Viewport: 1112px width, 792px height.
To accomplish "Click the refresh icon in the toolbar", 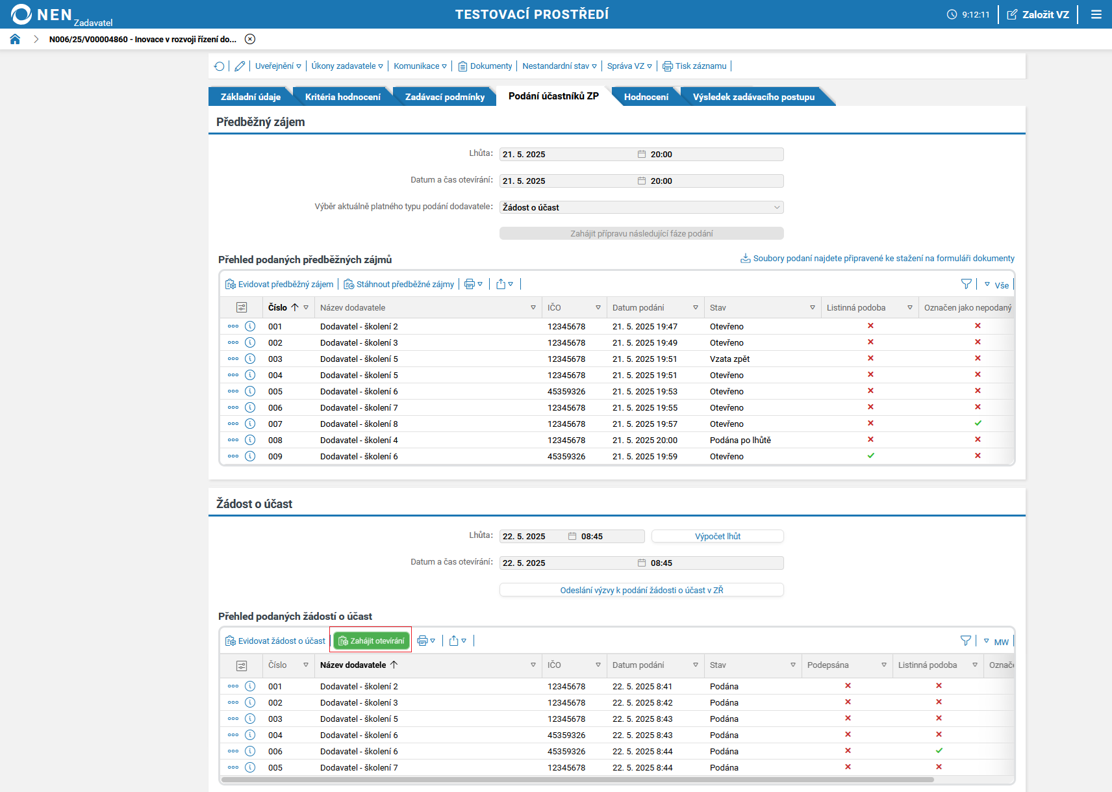I will pyautogui.click(x=220, y=66).
